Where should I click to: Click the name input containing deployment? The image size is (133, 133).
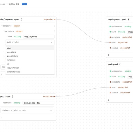pyautogui.click(x=39, y=37)
